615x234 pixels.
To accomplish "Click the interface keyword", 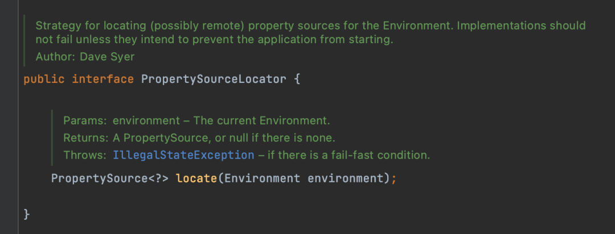I will click(x=102, y=79).
